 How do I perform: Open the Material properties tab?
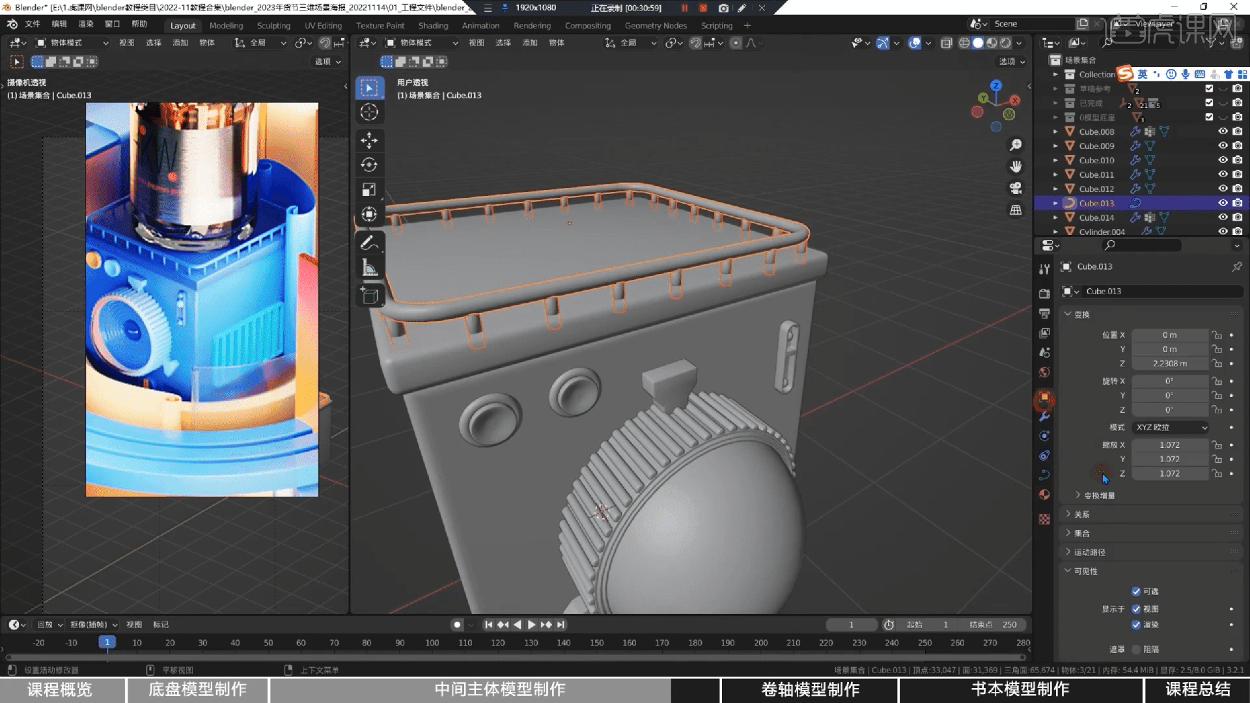click(x=1044, y=494)
